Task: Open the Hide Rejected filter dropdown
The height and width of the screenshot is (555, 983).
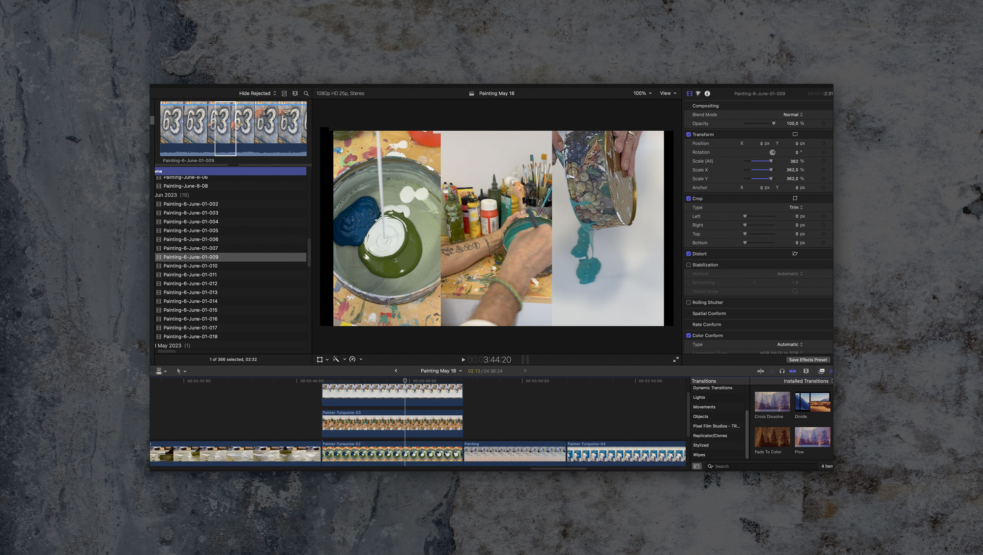Action: click(x=258, y=93)
